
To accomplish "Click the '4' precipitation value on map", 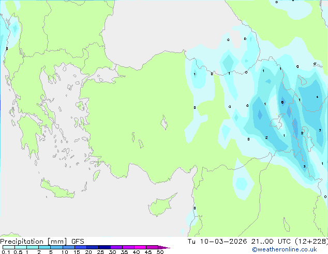I will (x=317, y=97).
